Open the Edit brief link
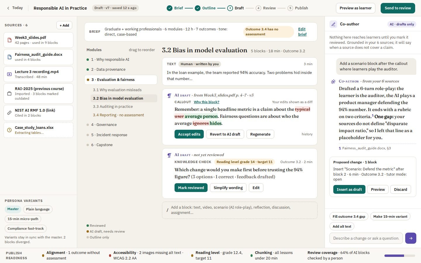 [302, 32]
